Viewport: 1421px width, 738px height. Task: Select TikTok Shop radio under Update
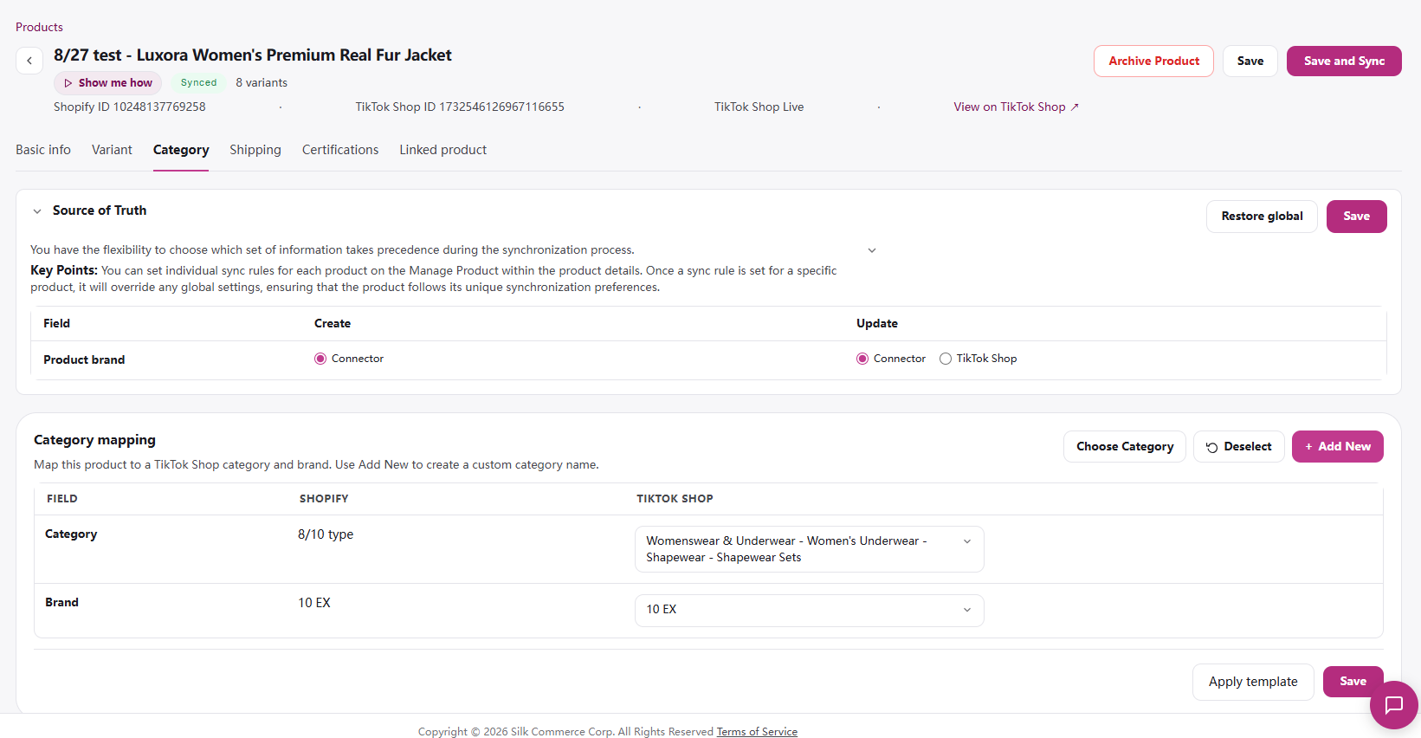click(x=946, y=359)
